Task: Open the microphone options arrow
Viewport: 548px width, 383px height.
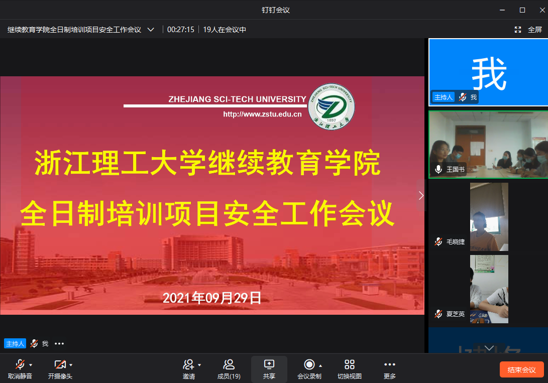Action: 31,365
